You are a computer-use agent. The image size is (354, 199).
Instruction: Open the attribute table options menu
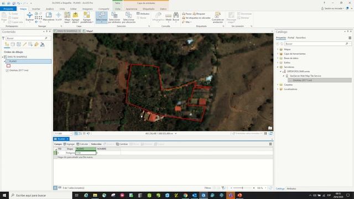pos(270,144)
